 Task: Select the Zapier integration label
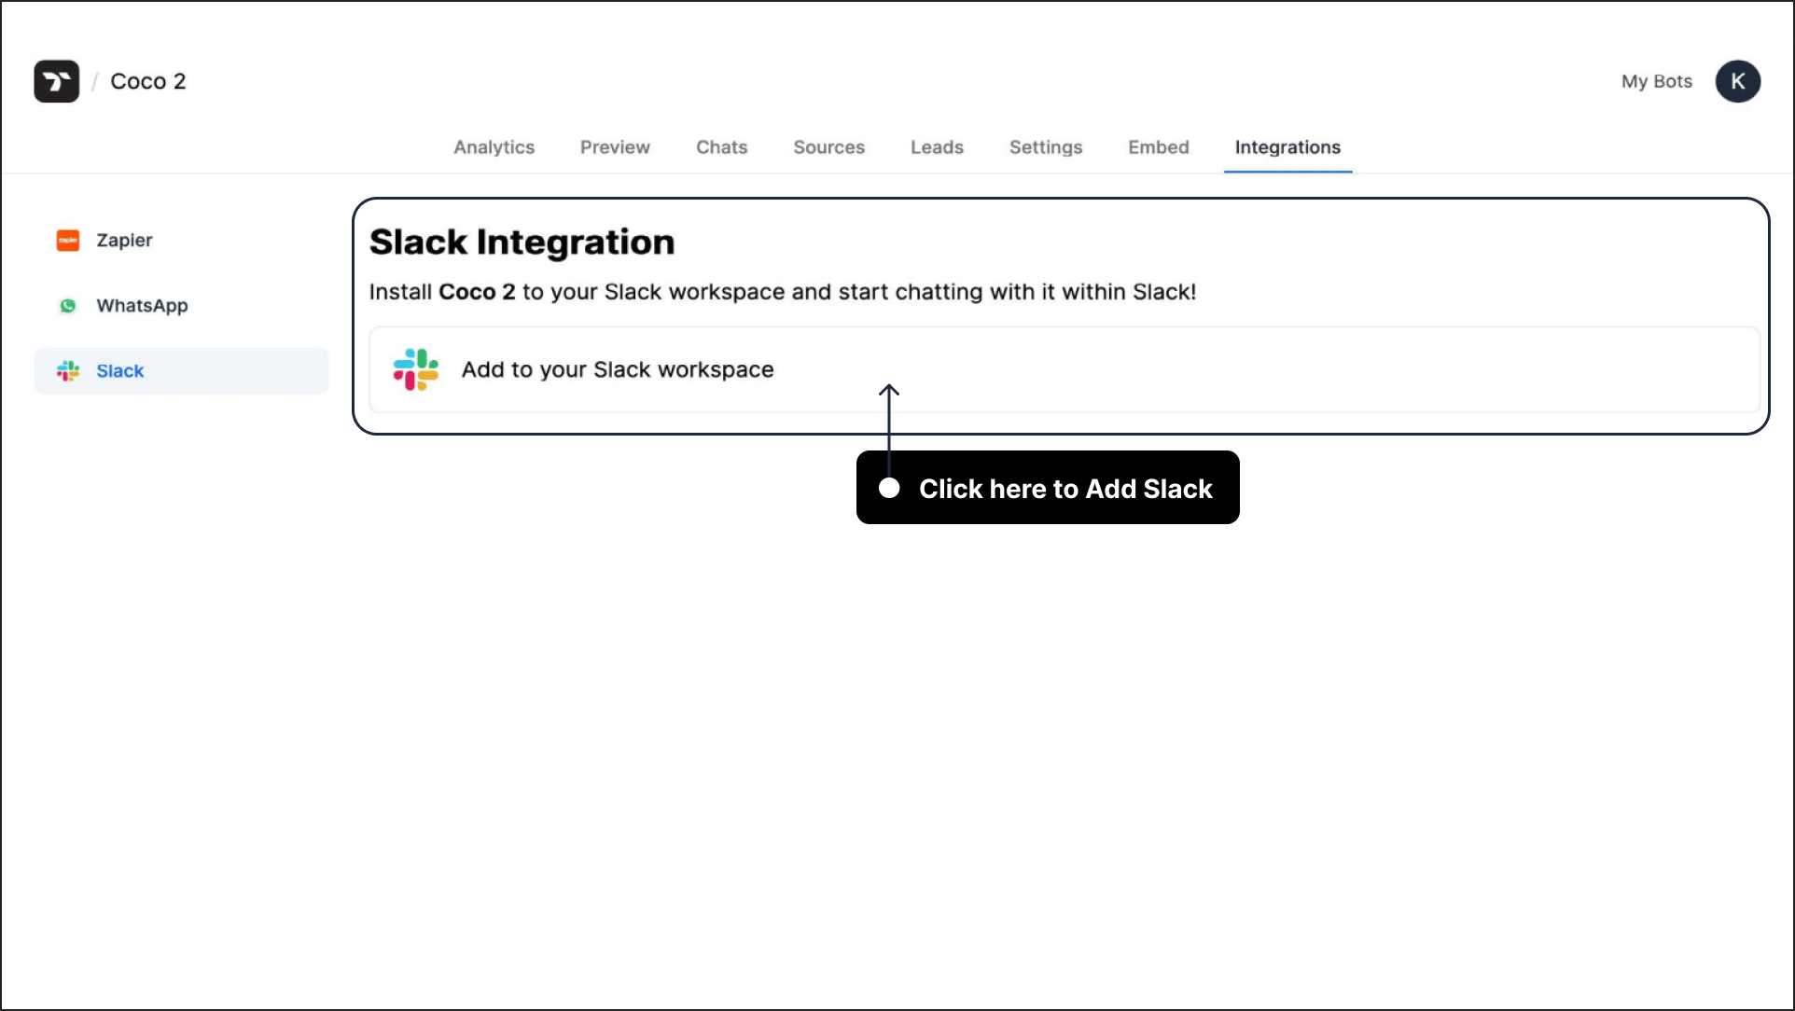click(x=124, y=241)
